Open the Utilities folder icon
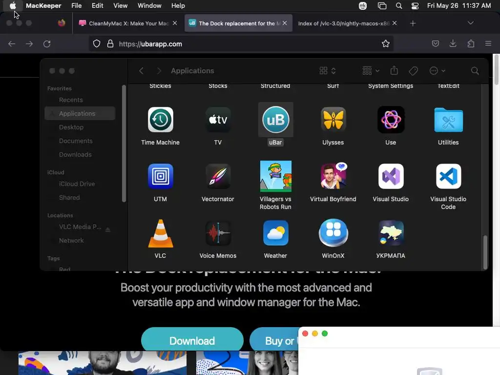Image resolution: width=500 pixels, height=375 pixels. point(448,120)
